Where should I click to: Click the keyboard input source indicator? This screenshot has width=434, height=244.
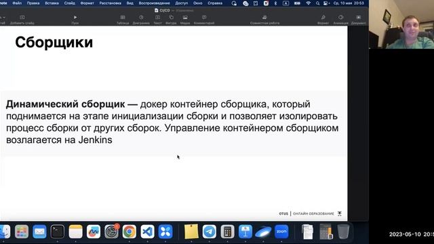pyautogui.click(x=285, y=3)
